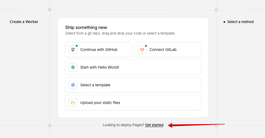
Task: Pick Upload your static files
Action: [x=133, y=103]
